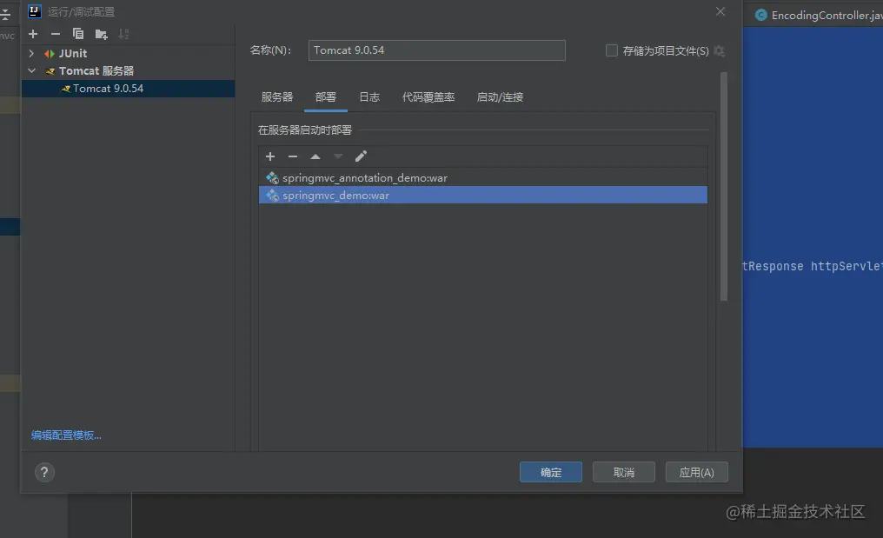Click the 名称 input field
The image size is (883, 538).
click(436, 50)
